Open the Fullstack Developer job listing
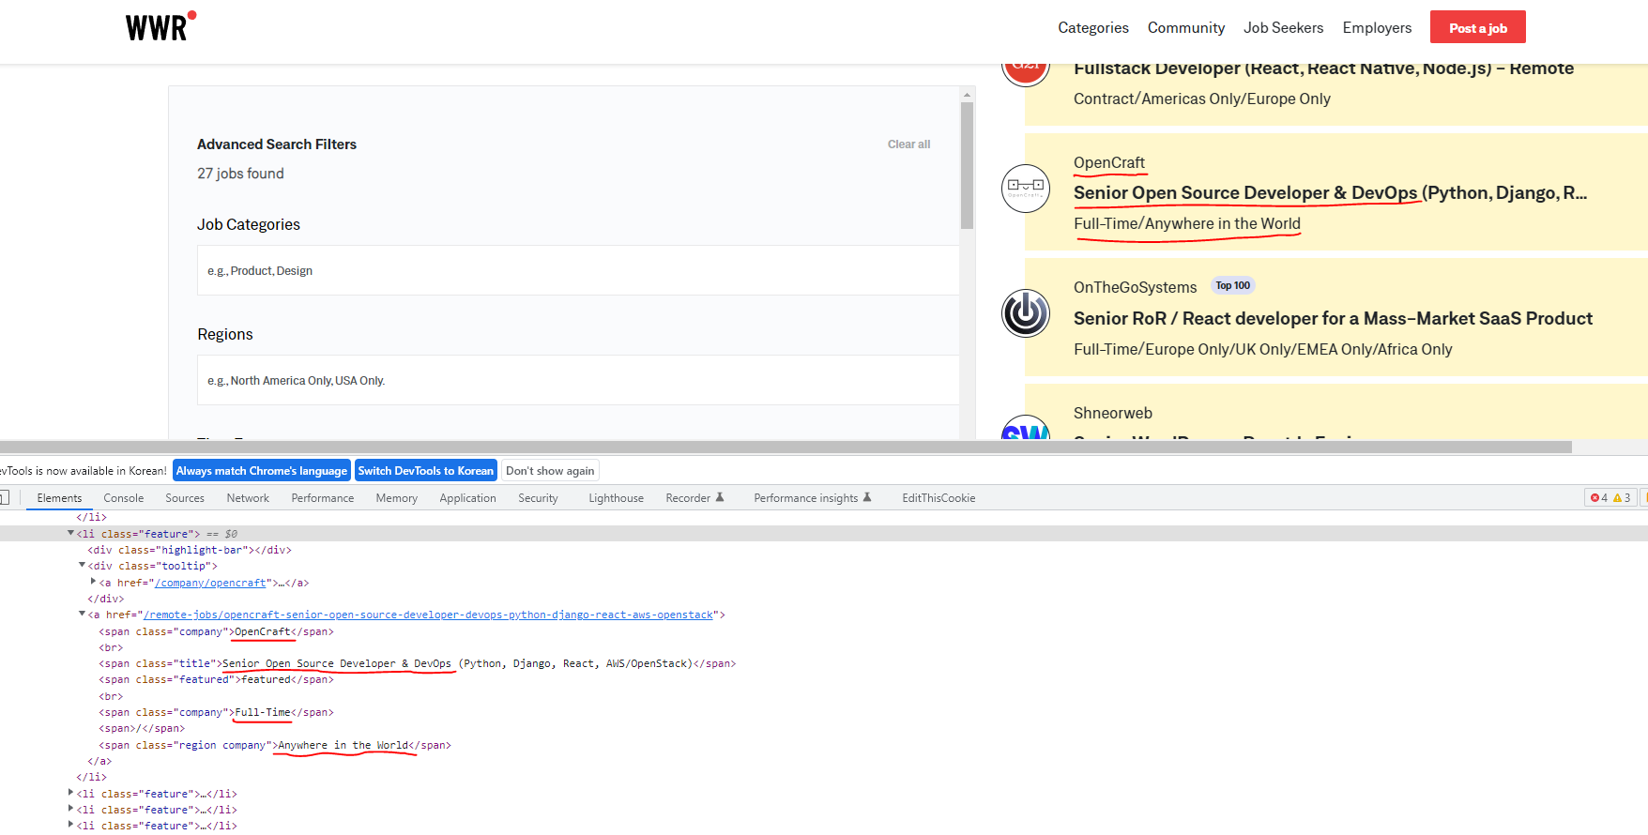 (x=1323, y=68)
